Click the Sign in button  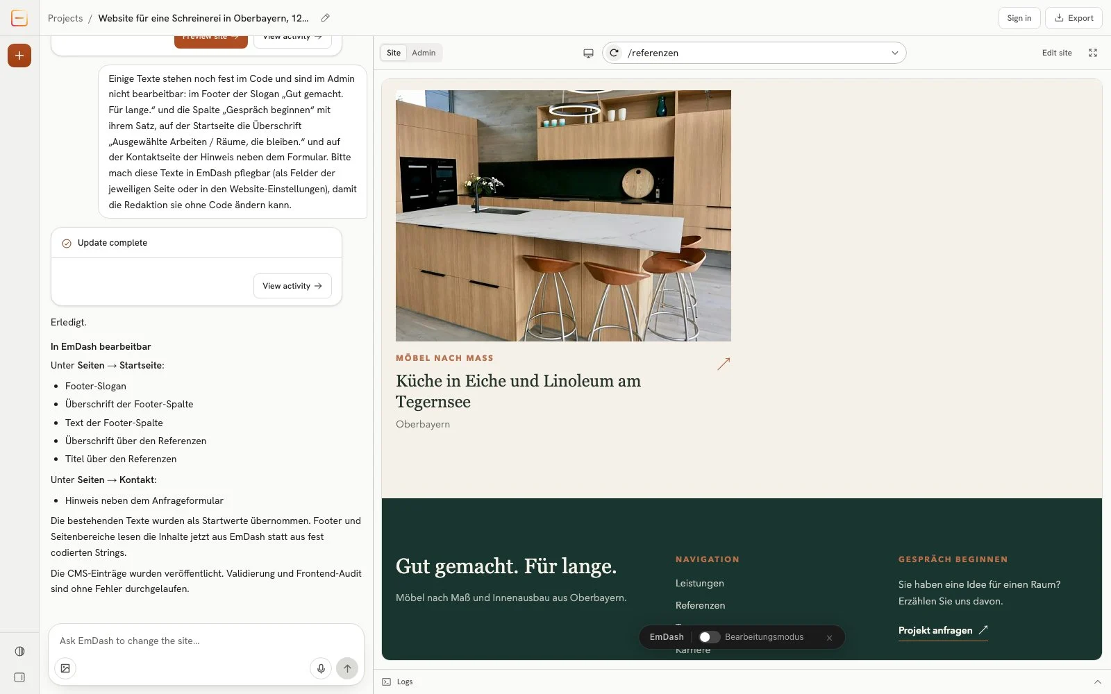click(x=1019, y=18)
